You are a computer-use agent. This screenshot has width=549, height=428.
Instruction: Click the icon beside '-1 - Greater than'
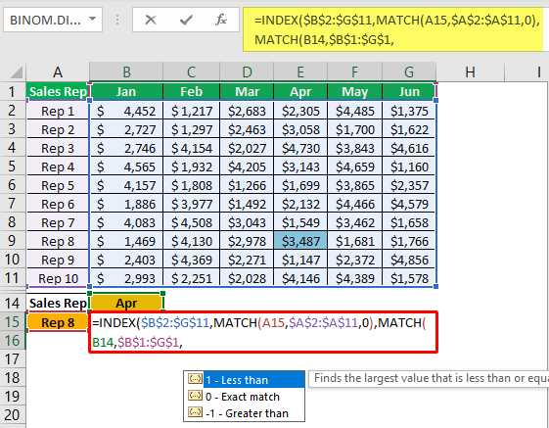click(195, 412)
